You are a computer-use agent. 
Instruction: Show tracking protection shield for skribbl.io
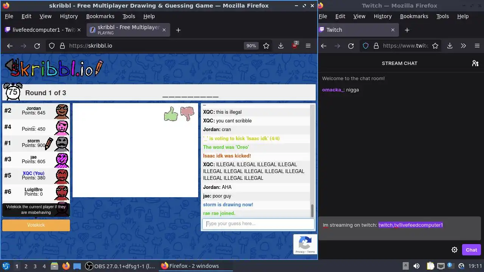click(x=52, y=46)
